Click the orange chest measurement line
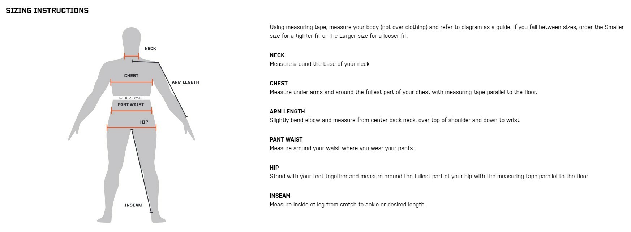This screenshot has height=232, width=631. [x=132, y=82]
